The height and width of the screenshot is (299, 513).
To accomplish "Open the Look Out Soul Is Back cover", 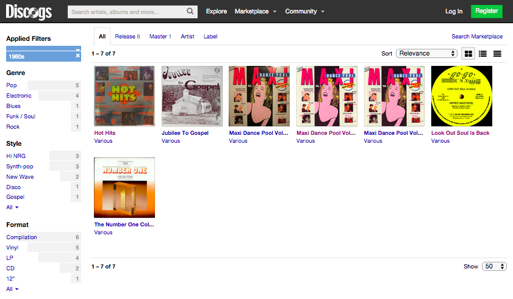I will click(x=461, y=96).
